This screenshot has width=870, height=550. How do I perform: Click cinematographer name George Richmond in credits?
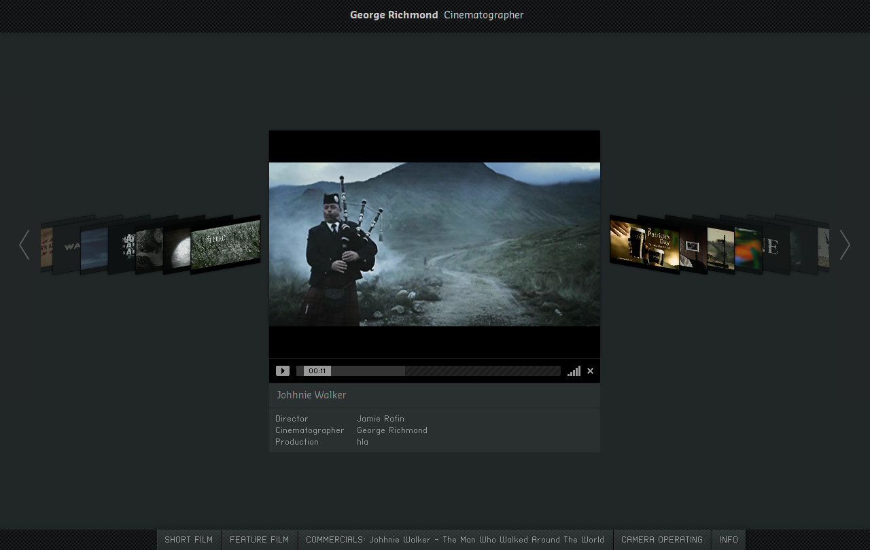pyautogui.click(x=392, y=430)
